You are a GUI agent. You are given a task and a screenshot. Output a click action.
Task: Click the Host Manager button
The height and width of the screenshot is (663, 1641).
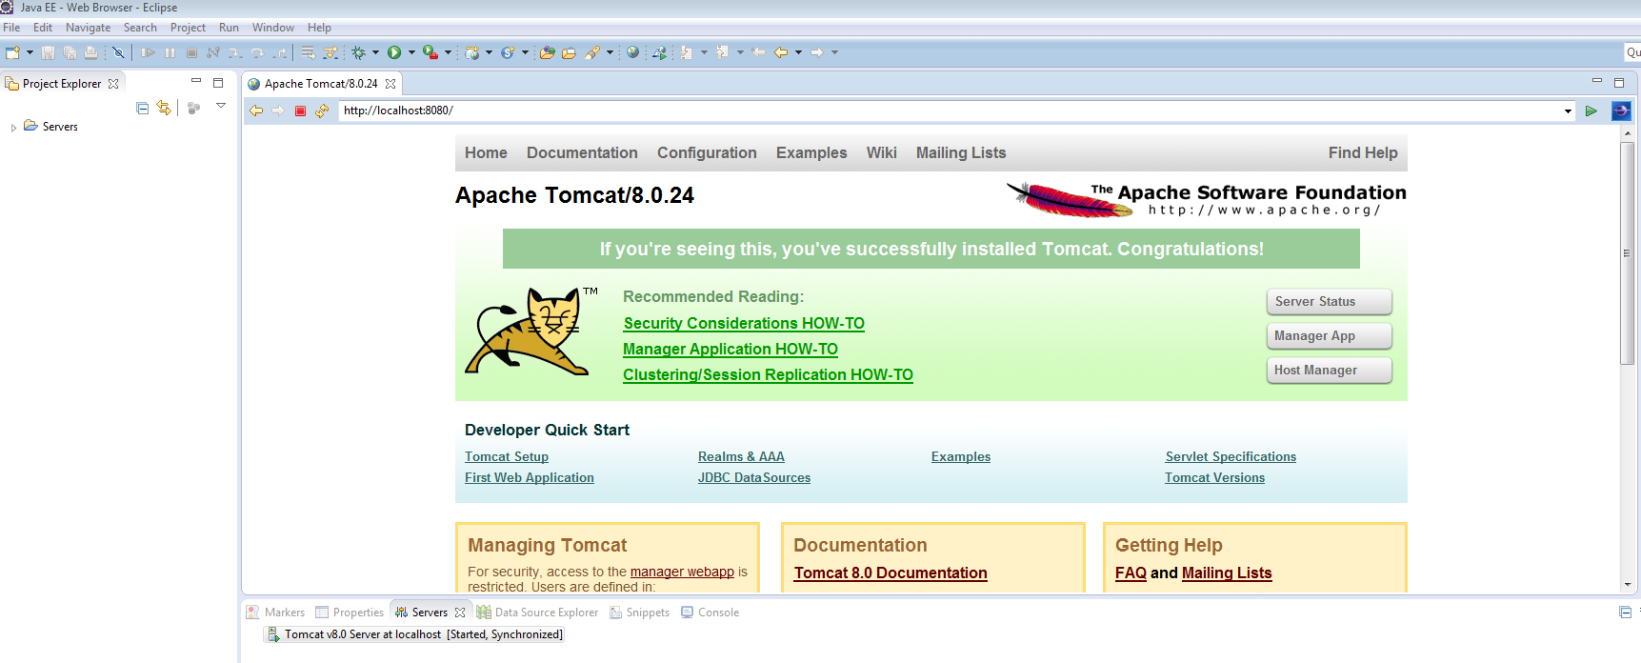(x=1329, y=371)
